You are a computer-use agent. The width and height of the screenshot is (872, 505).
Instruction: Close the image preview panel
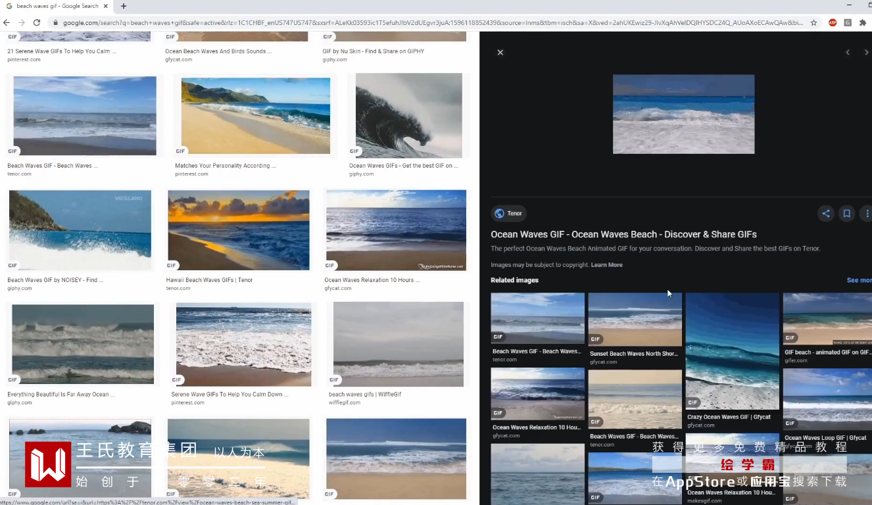(500, 53)
